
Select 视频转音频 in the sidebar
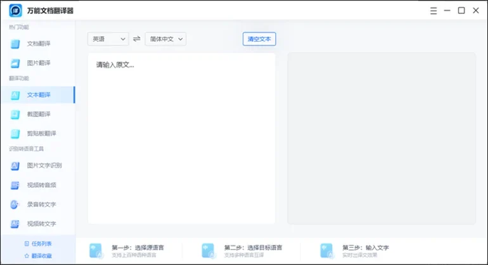[x=37, y=185]
